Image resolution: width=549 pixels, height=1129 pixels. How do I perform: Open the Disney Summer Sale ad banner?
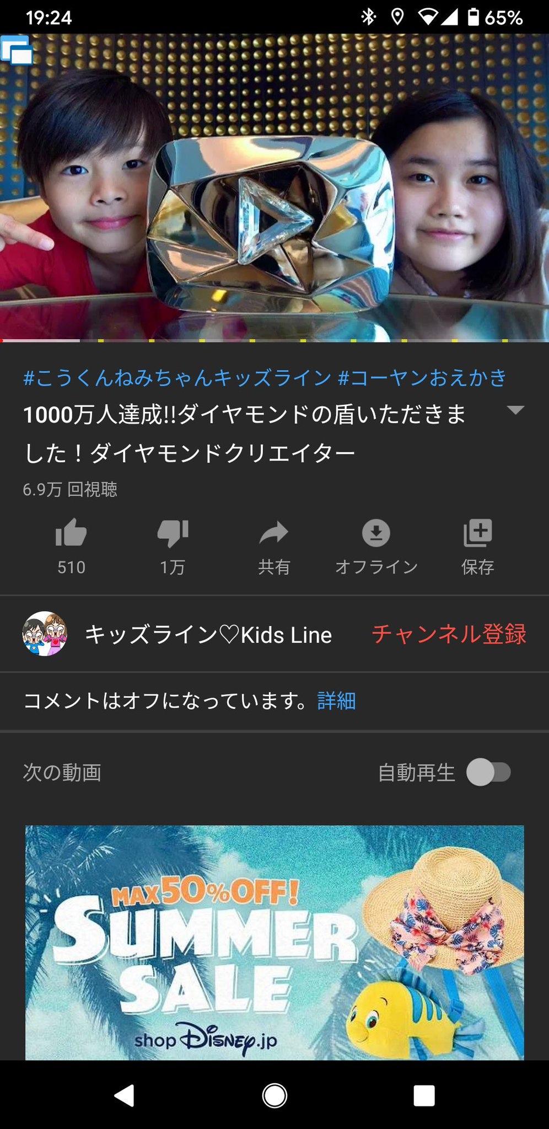274,942
